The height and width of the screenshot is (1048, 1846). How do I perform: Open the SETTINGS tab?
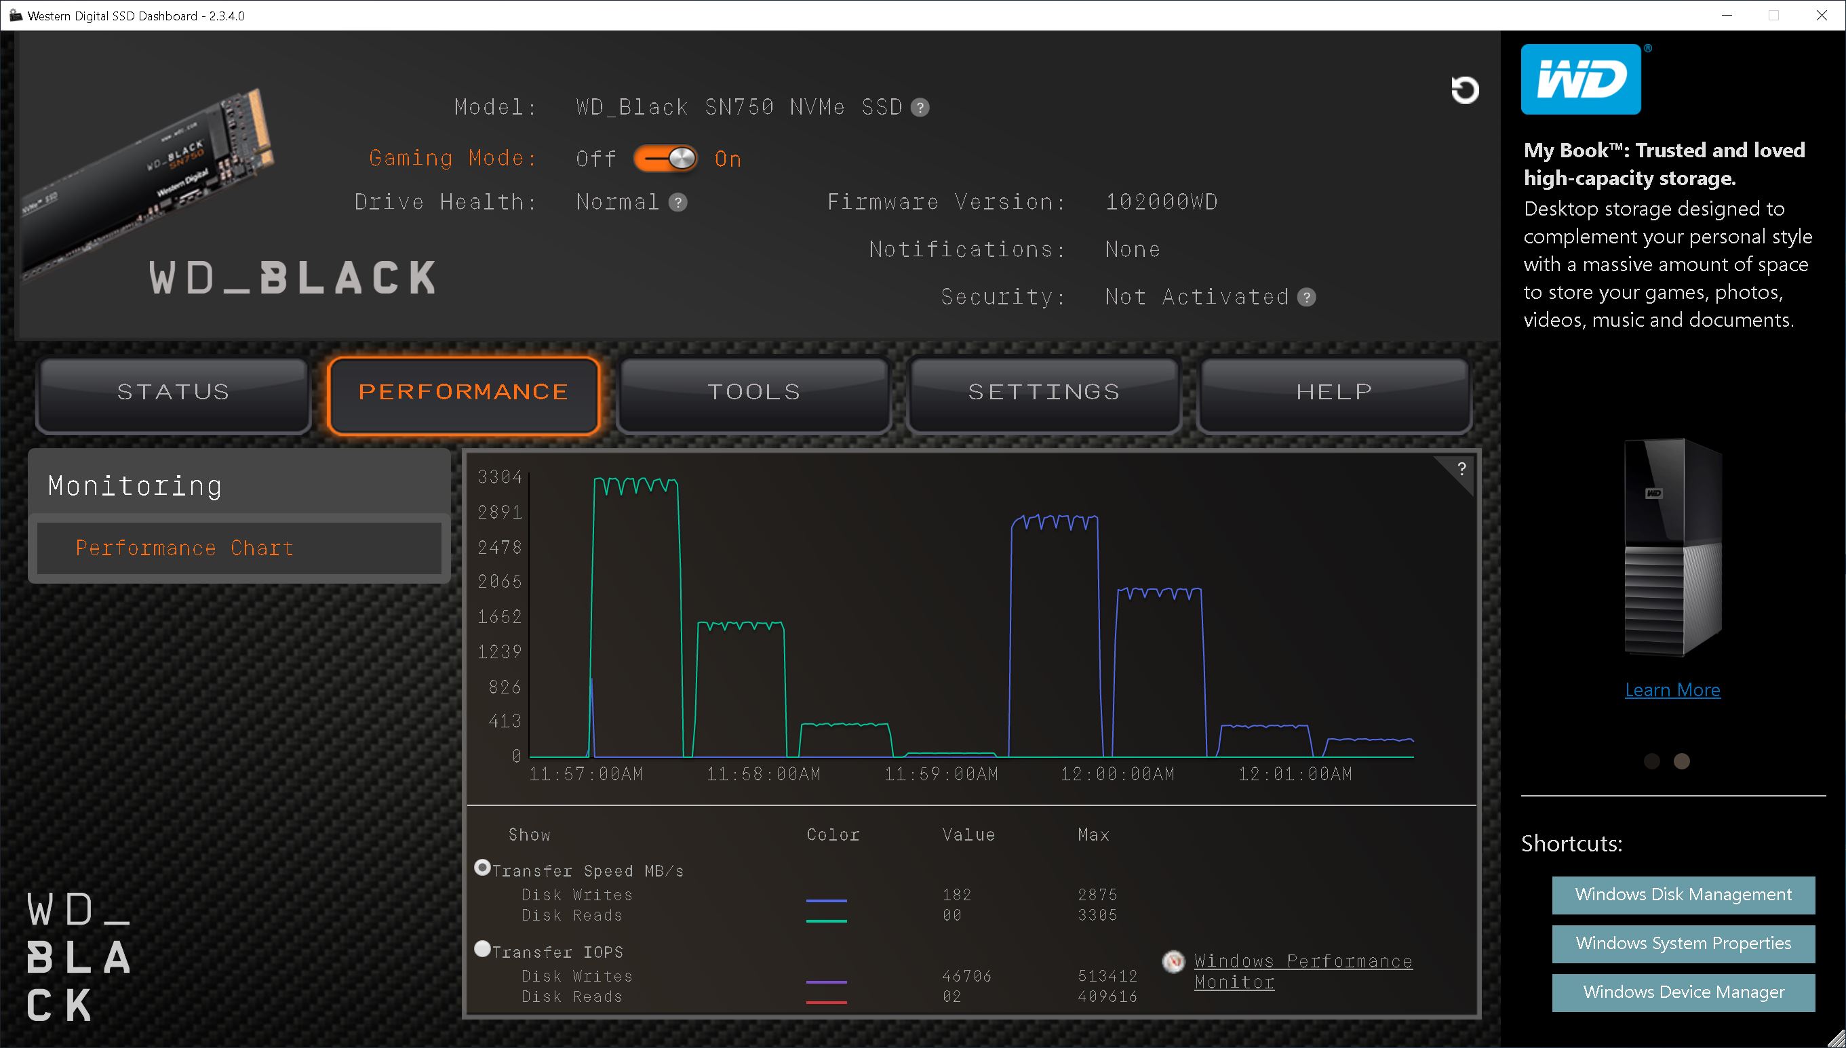pos(1044,395)
